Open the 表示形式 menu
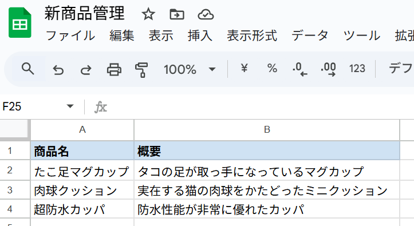 252,35
